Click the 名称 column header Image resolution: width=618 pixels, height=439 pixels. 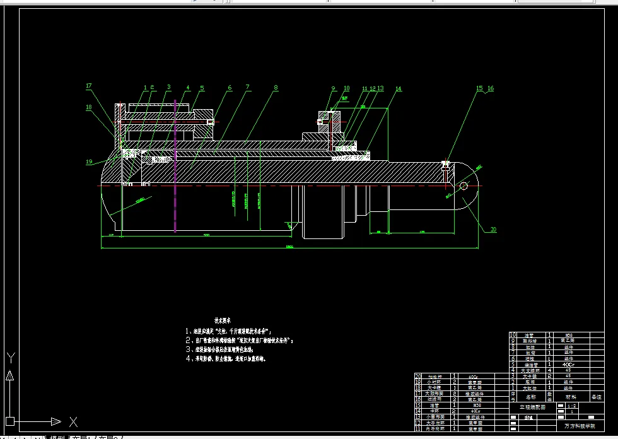click(531, 397)
